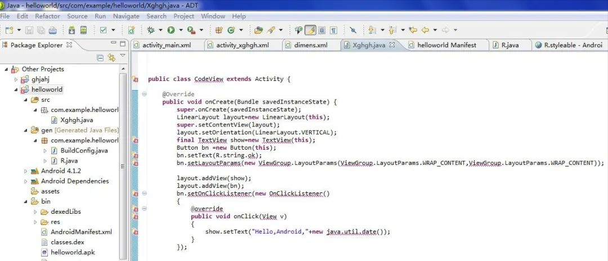608x261 pixels.
Task: Expand the ghjahj project node
Action: pos(16,79)
